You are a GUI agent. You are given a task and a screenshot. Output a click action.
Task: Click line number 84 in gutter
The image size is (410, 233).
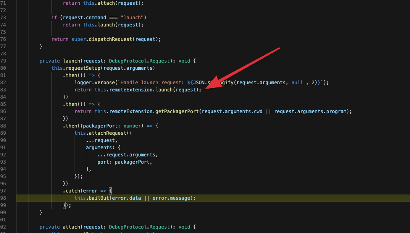[x=3, y=97]
